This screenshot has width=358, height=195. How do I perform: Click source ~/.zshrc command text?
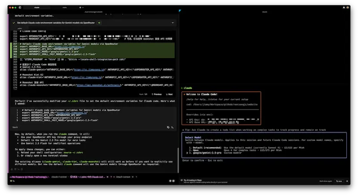pos(73,153)
